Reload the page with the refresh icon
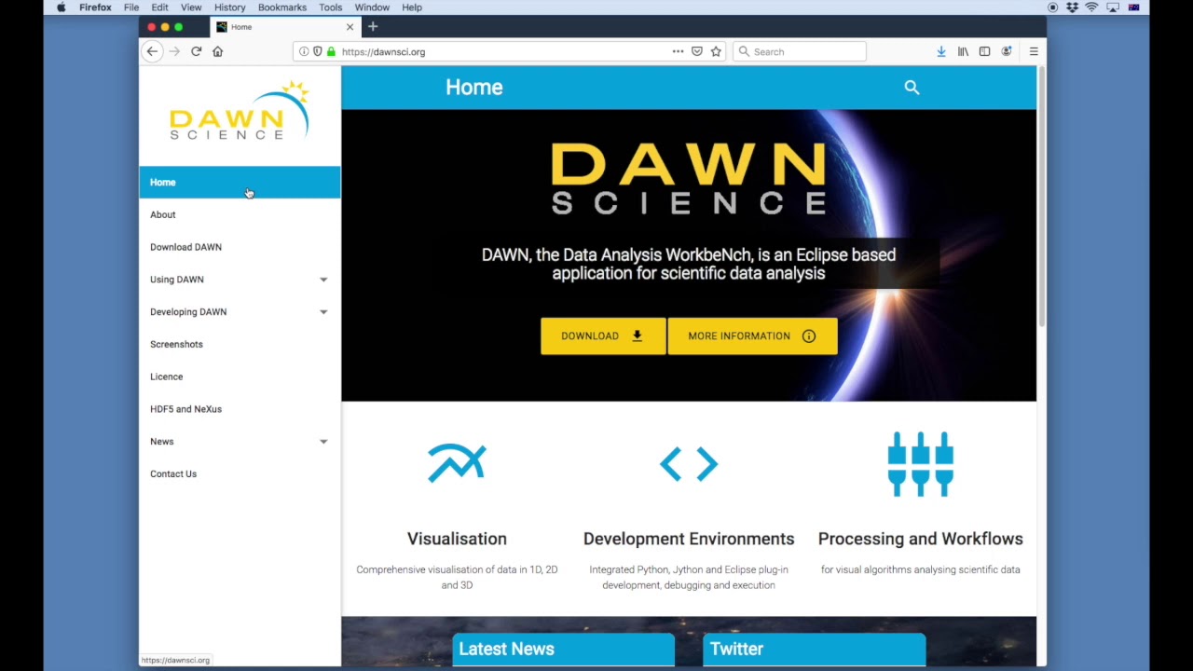 tap(196, 51)
